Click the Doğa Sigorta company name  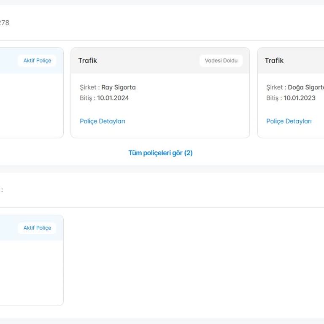pos(305,87)
